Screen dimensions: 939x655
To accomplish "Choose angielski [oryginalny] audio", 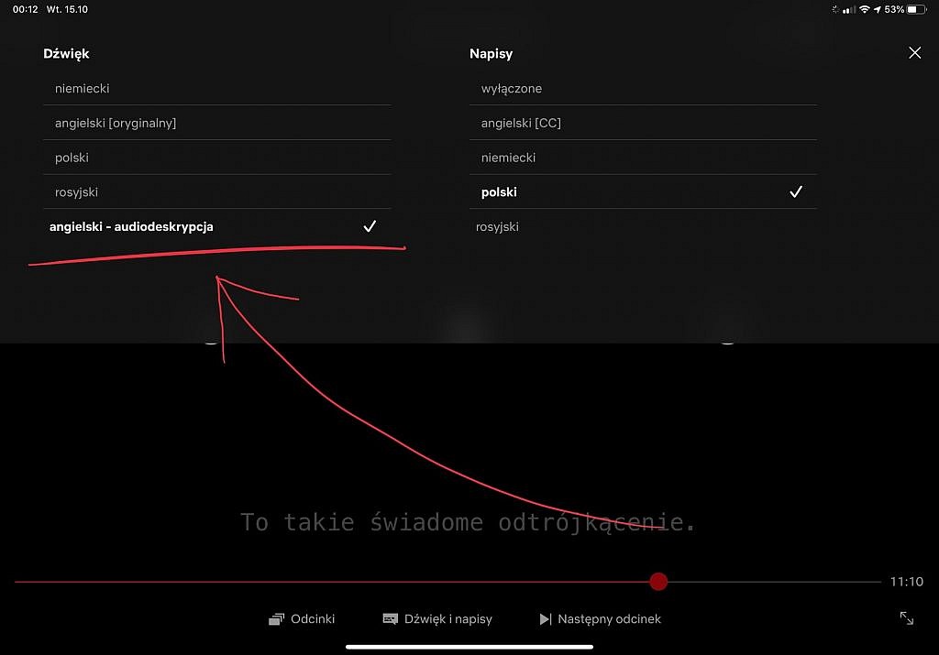I will pyautogui.click(x=216, y=124).
